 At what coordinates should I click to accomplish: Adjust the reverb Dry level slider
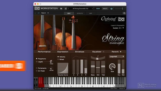pos(119,66)
